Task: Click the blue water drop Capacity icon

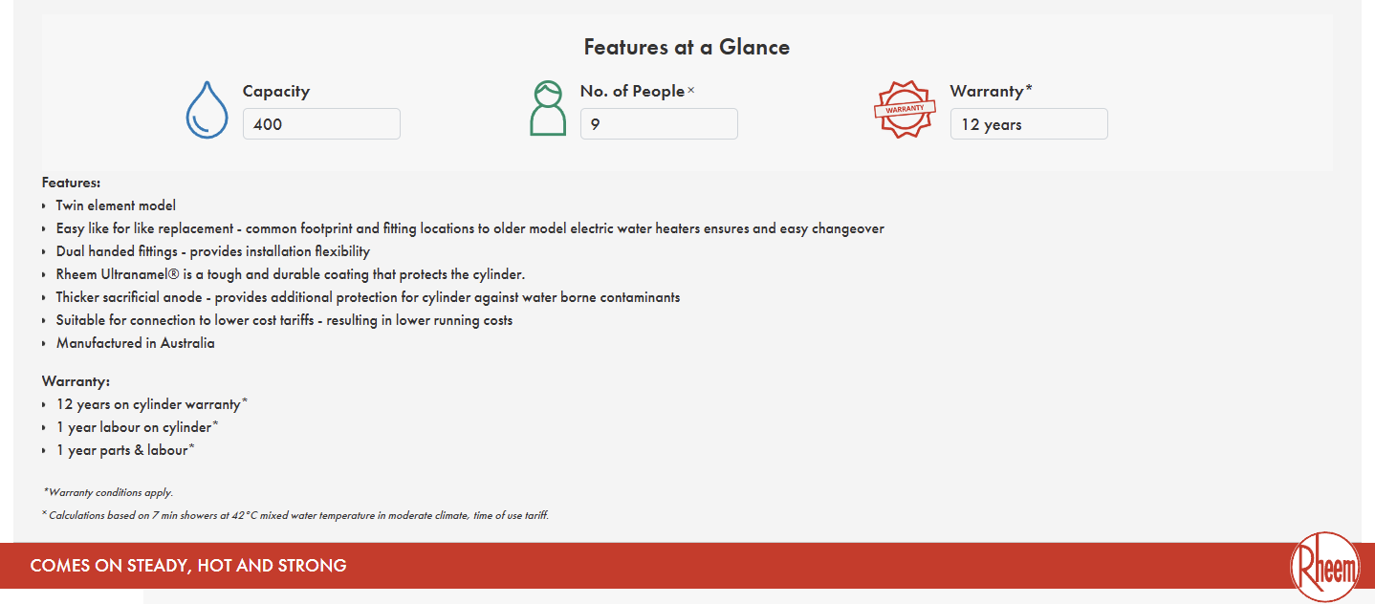Action: [x=207, y=109]
